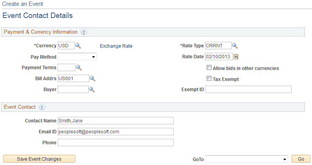The width and height of the screenshot is (312, 165).
Task: Check the Tax Exempt box
Action: click(x=209, y=79)
